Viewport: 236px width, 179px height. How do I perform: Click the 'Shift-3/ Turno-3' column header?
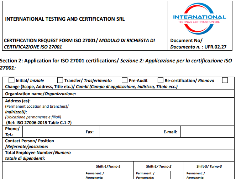coord(209,166)
